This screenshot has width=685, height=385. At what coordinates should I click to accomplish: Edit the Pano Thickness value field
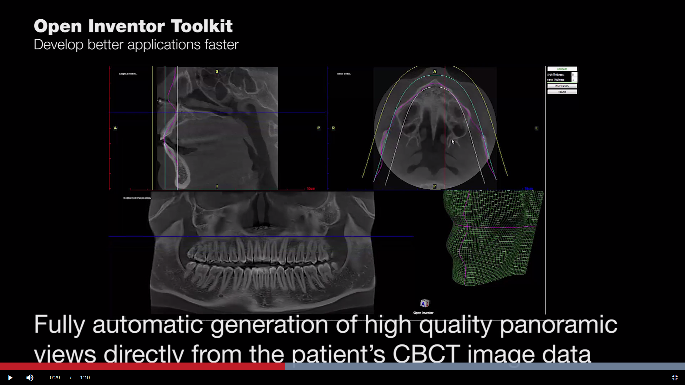pyautogui.click(x=574, y=79)
